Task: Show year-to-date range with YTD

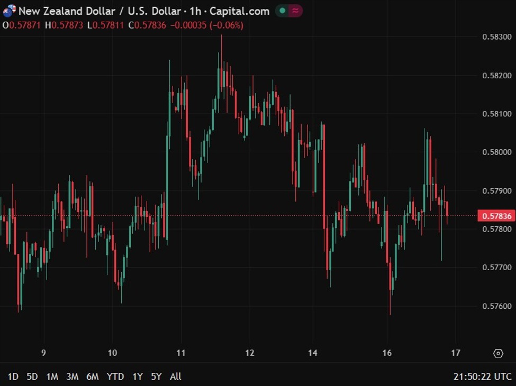Action: click(115, 376)
